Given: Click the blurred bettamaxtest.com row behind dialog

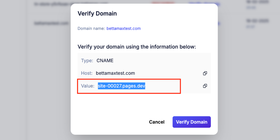Looking at the screenshot, I should (x=51, y=24).
